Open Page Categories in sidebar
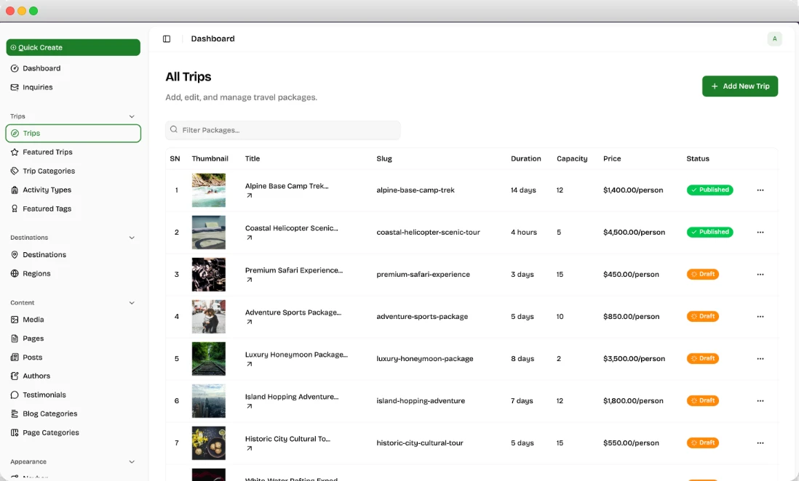The width and height of the screenshot is (799, 481). click(x=73, y=432)
